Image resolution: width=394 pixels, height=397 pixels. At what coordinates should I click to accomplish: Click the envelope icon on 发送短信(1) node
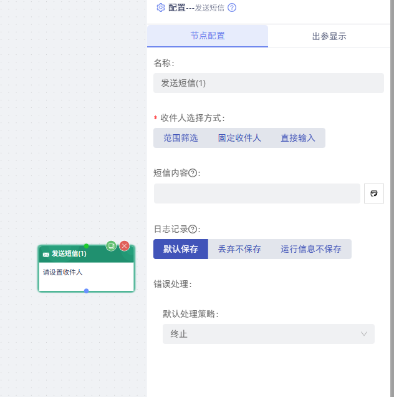(46, 255)
